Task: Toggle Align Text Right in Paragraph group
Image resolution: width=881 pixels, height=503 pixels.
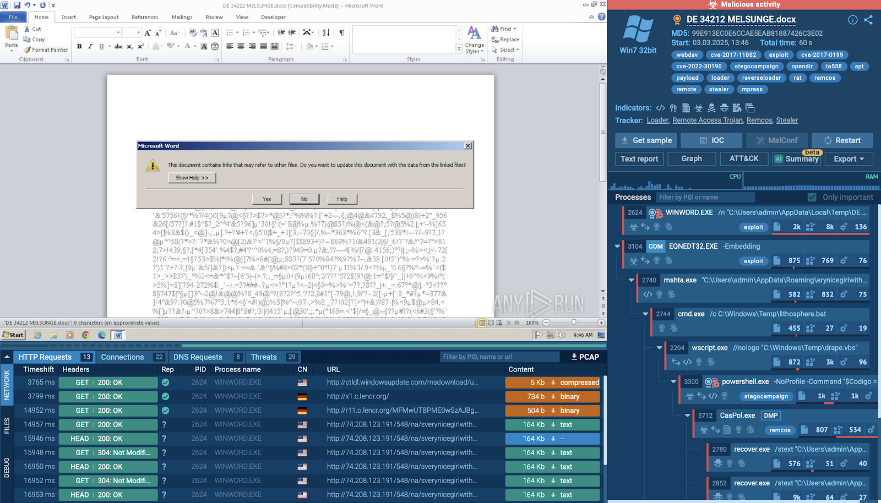Action: click(x=252, y=47)
